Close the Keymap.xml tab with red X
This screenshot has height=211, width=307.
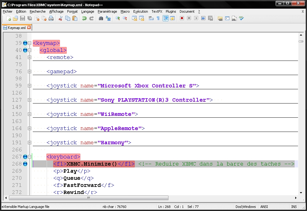point(29,27)
